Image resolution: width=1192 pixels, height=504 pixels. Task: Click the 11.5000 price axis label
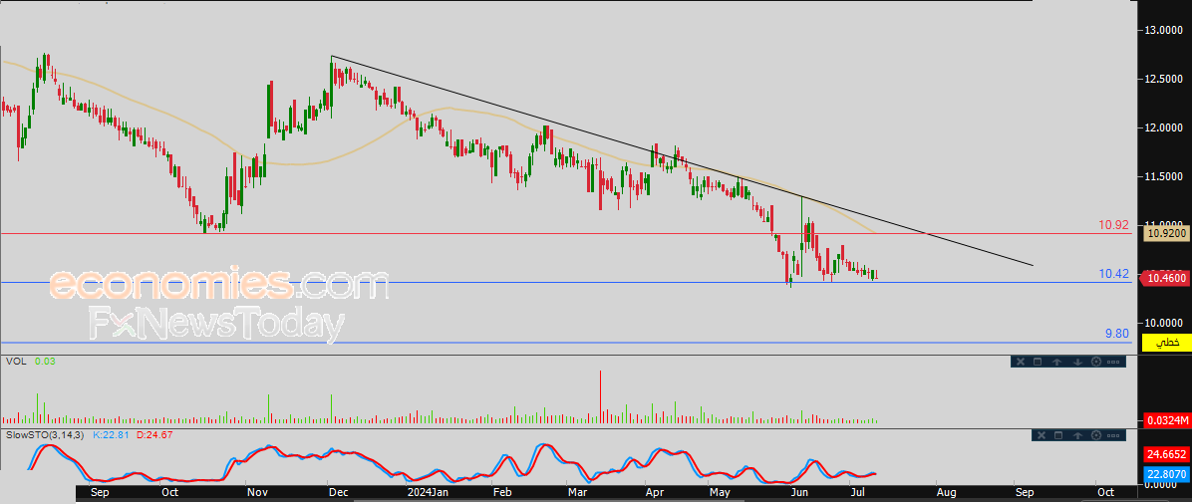1165,176
